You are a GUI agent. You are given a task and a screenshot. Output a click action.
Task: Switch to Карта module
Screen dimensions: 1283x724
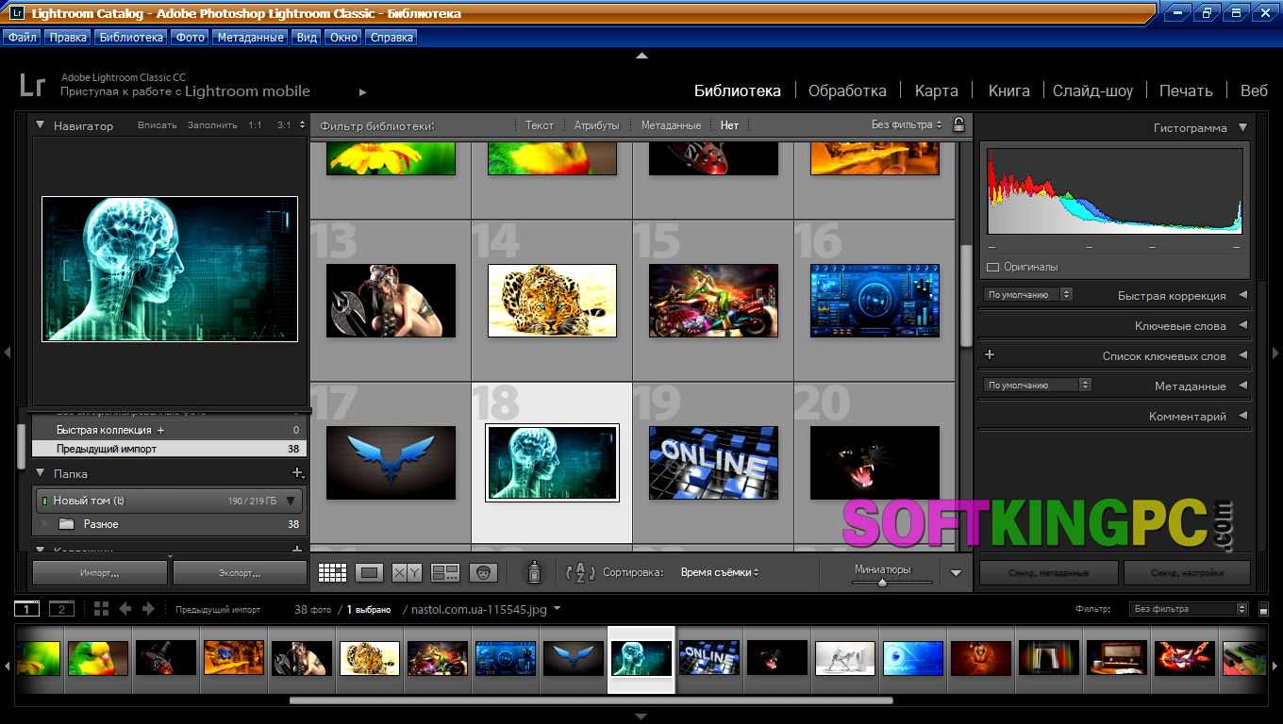(936, 90)
